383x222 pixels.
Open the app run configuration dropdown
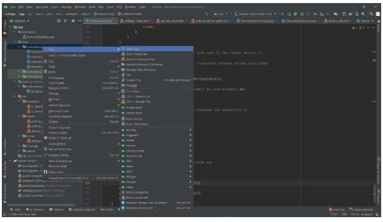[220, 14]
